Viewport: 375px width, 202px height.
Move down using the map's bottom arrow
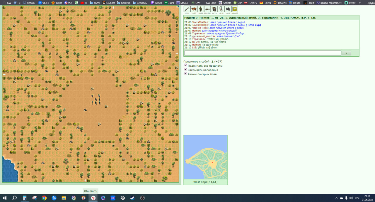tap(85, 180)
